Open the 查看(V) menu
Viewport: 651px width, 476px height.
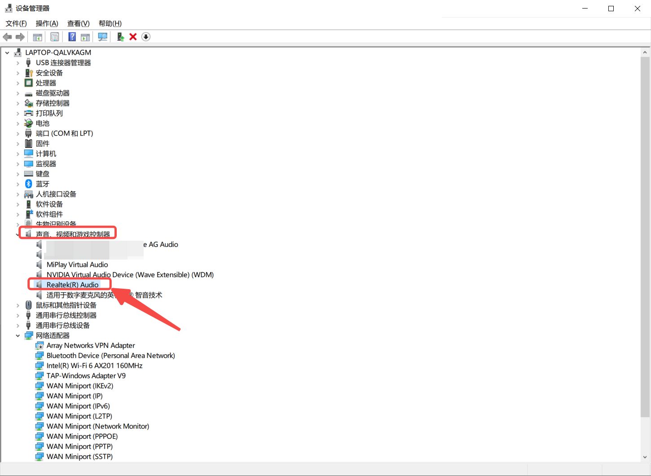pyautogui.click(x=78, y=23)
